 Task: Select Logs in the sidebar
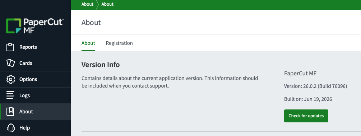click(36, 95)
